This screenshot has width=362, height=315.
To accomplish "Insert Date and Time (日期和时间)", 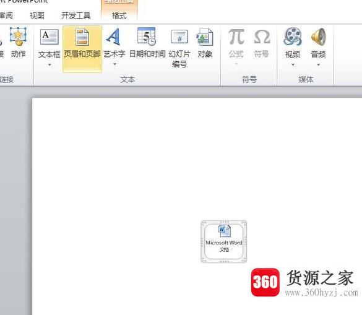I will click(147, 43).
